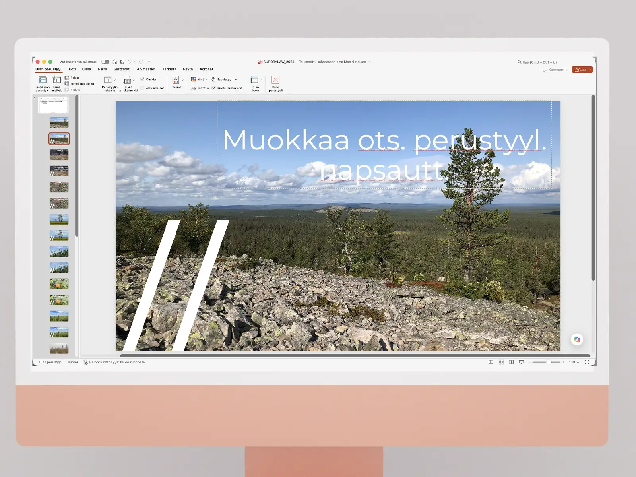Click the Copilot floating icon on slide
Screen dimensions: 636x477
(577, 339)
